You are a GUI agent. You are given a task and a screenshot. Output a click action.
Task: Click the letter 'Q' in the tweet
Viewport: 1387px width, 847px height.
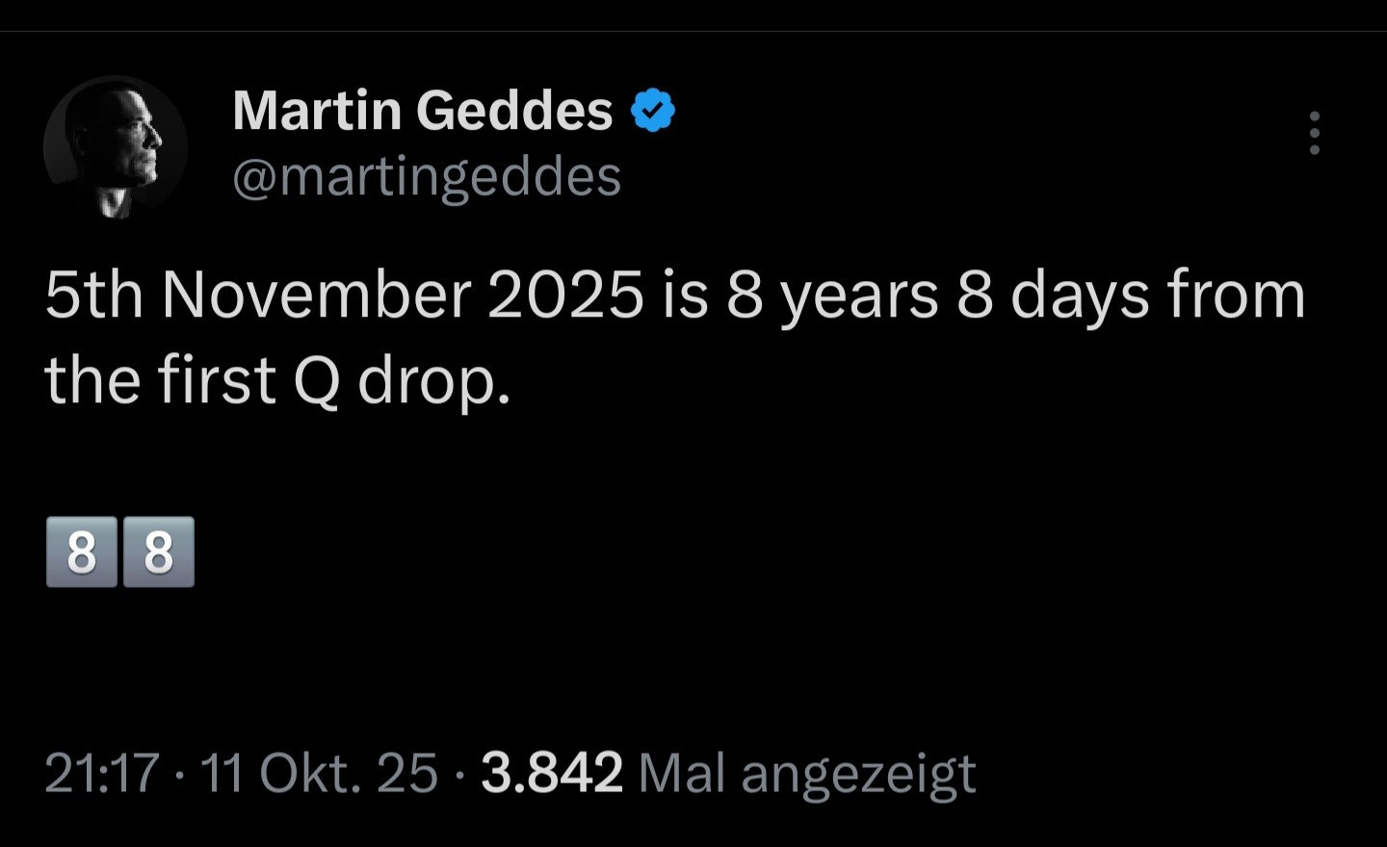(x=317, y=380)
